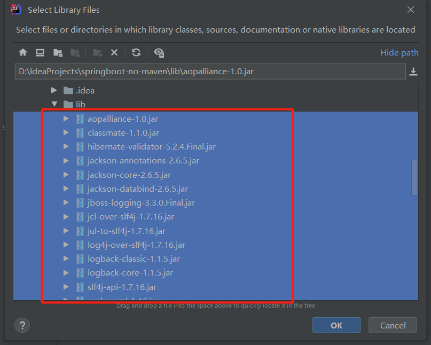Viewport: 431px width, 345px height.
Task: Select log4j-over-slf4j-1.7.16.jar file name
Action: 136,245
